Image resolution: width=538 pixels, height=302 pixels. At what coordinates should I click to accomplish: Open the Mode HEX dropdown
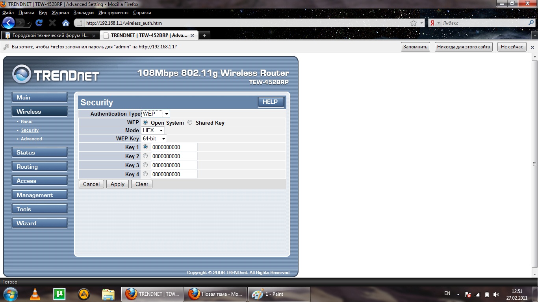click(153, 130)
